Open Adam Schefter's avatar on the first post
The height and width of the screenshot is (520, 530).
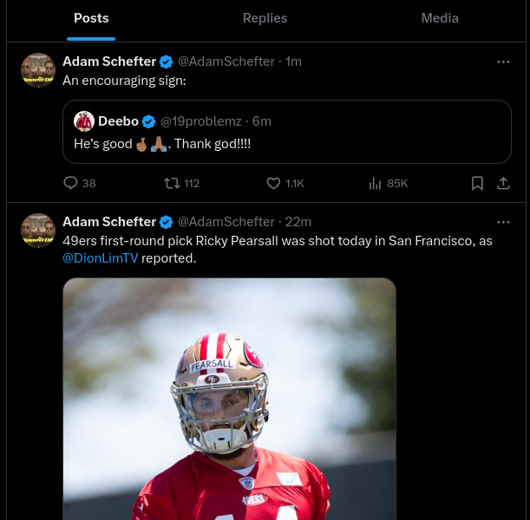point(38,70)
